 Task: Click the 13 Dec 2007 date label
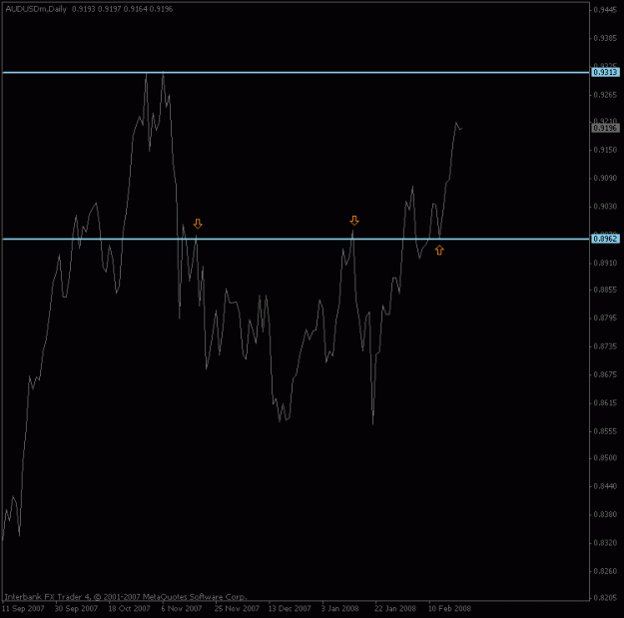[290, 608]
